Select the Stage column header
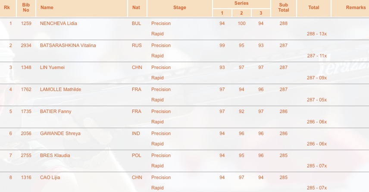369x192 pixels. click(x=180, y=7)
